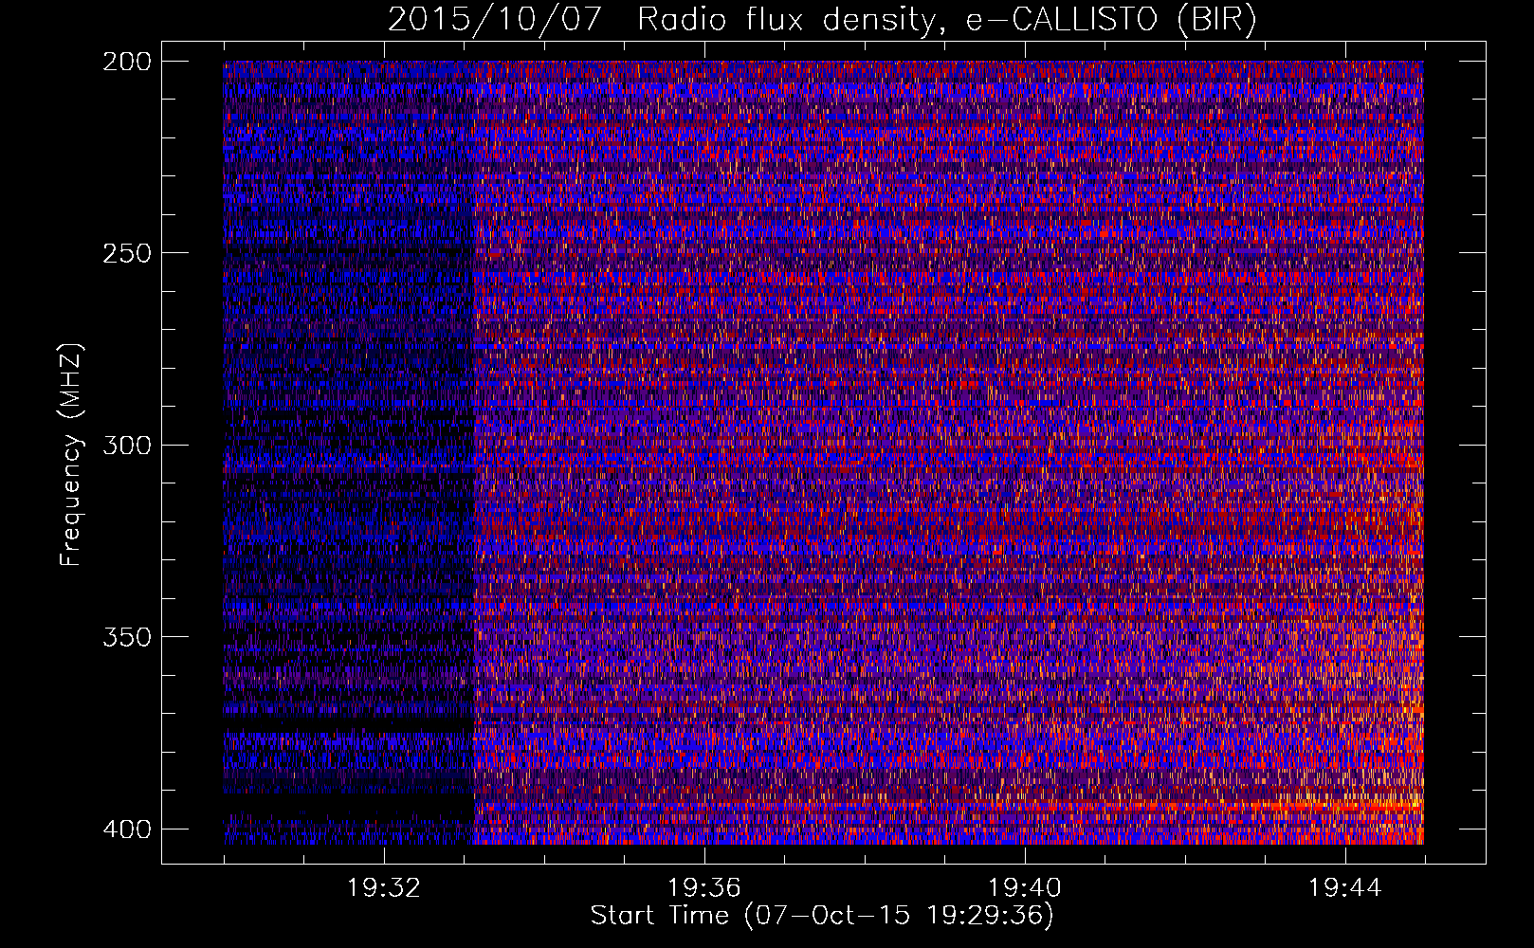The height and width of the screenshot is (948, 1534).
Task: Click the 19:40 time tick label
Action: (1025, 888)
